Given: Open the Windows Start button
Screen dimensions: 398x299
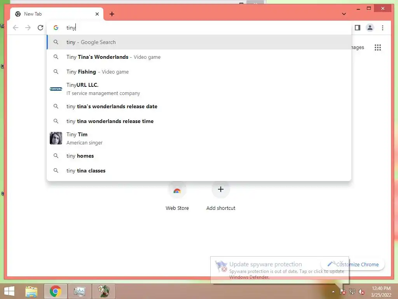Looking at the screenshot, I should click(x=9, y=291).
